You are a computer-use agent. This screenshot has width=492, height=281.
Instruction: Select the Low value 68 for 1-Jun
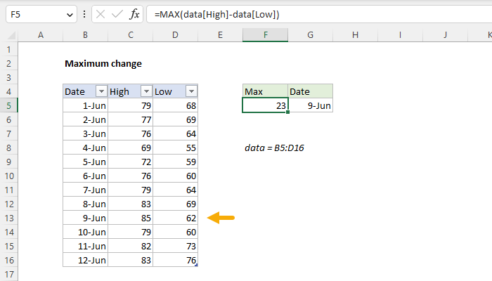(176, 105)
